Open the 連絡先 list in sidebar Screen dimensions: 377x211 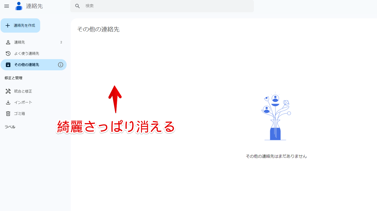point(34,42)
